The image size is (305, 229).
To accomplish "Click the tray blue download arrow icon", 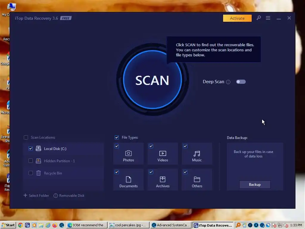I will click(256, 225).
